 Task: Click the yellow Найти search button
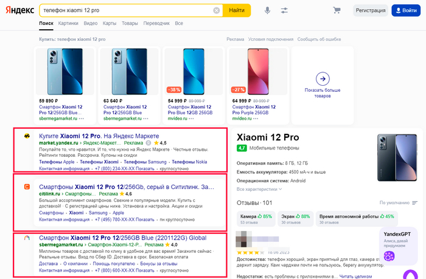click(237, 10)
